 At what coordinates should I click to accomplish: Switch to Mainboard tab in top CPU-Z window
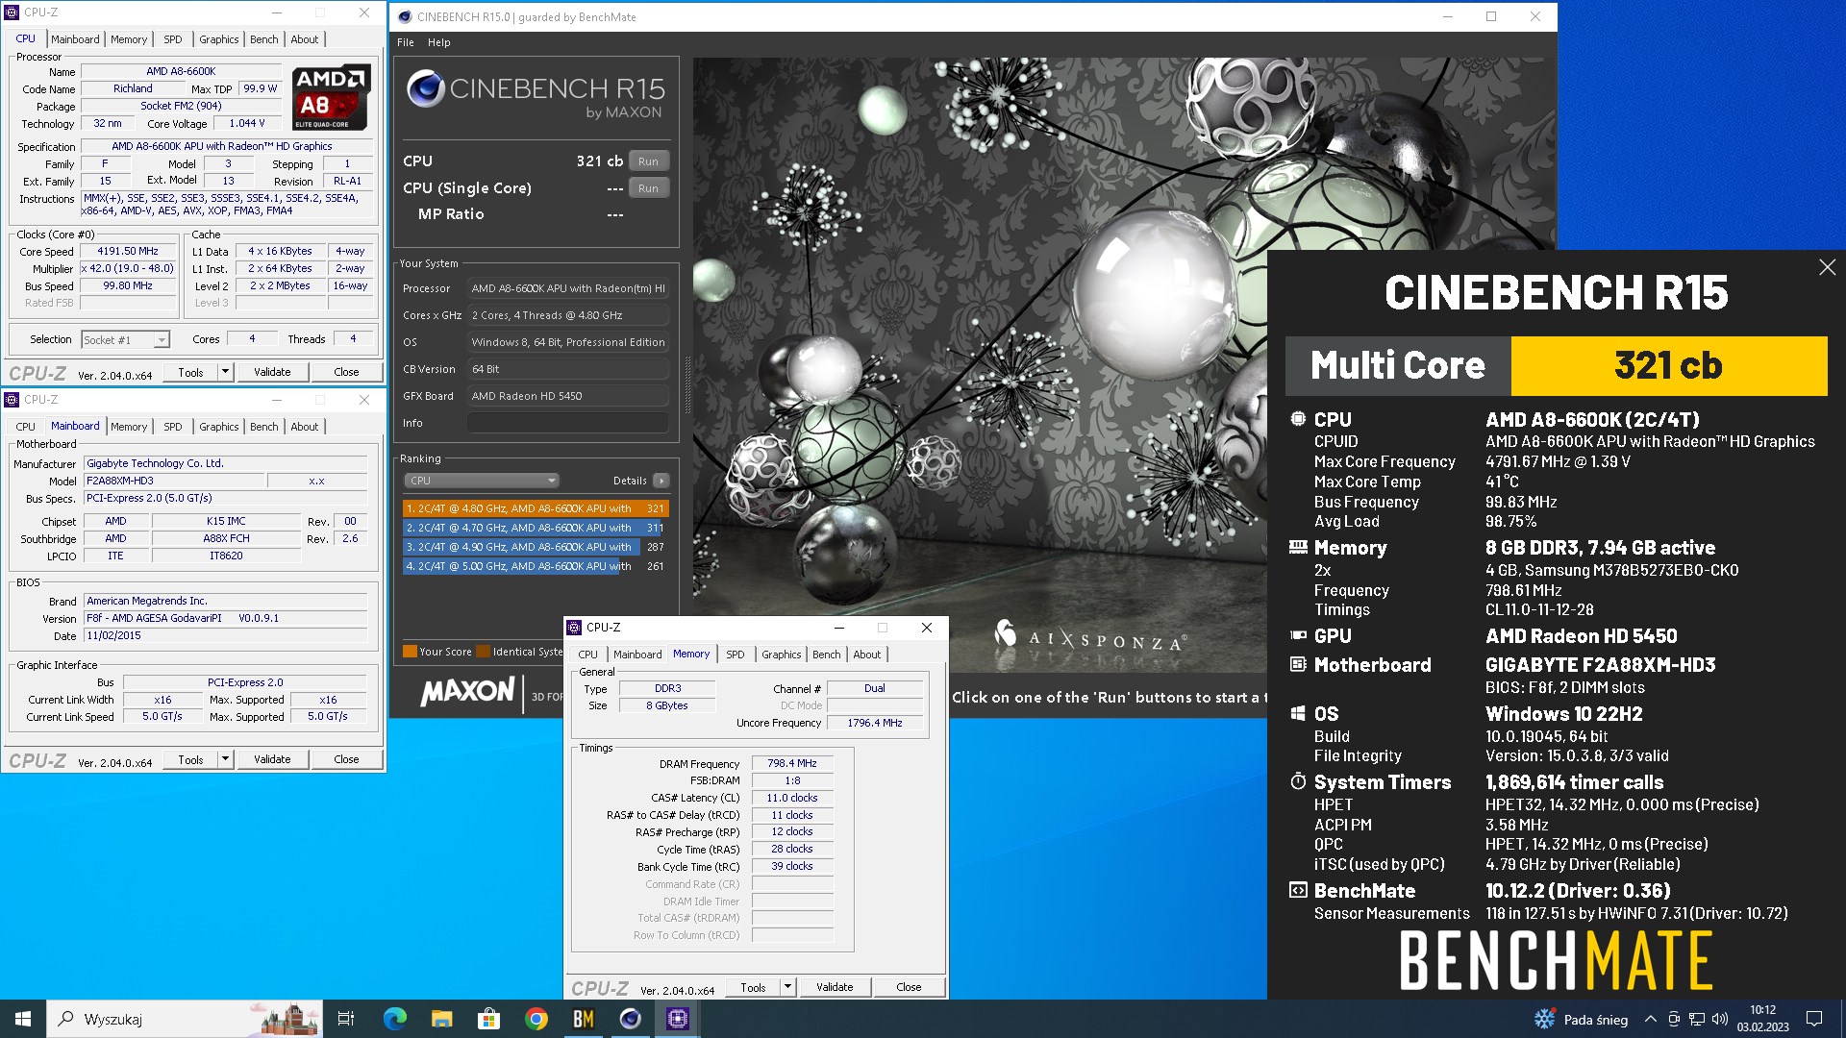click(x=75, y=39)
